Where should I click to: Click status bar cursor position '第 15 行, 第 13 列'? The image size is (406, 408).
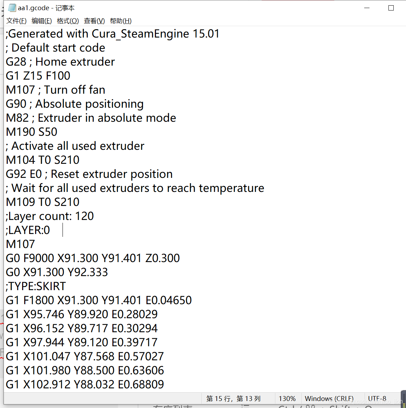233,399
